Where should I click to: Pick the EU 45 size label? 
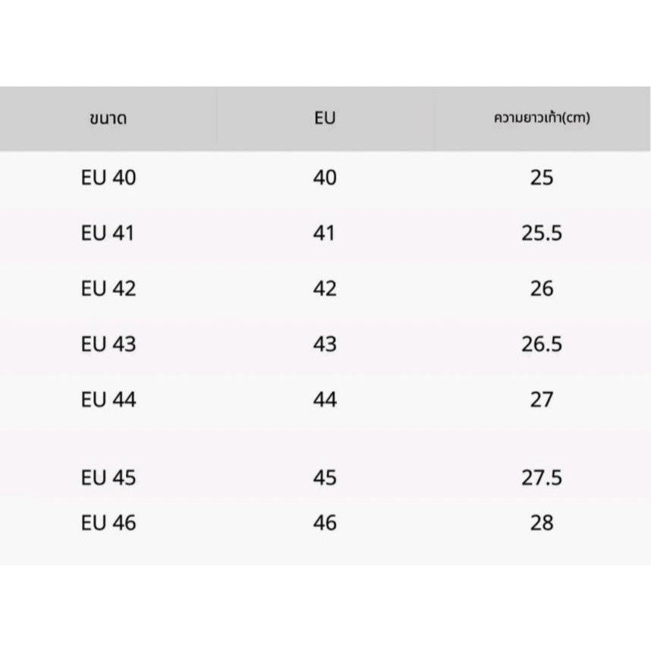point(108,477)
